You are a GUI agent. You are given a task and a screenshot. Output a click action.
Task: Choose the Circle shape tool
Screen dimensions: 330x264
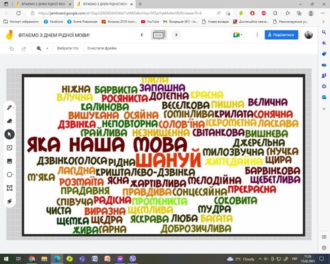pos(9,174)
